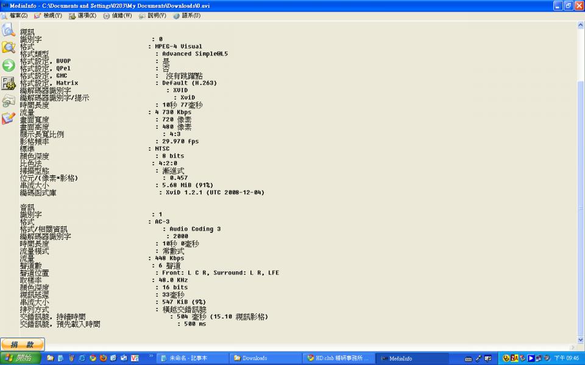
Task: Click the 捐款 donate button
Action: coord(23,344)
